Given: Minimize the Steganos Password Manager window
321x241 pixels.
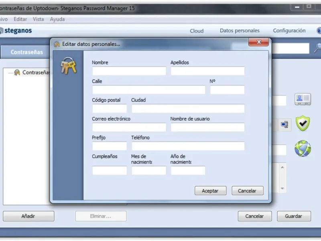Looking at the screenshot, I should click(x=297, y=7).
